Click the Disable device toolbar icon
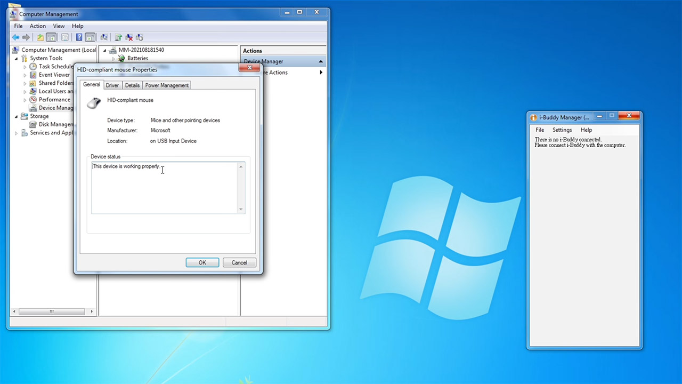The height and width of the screenshot is (384, 682). click(140, 37)
